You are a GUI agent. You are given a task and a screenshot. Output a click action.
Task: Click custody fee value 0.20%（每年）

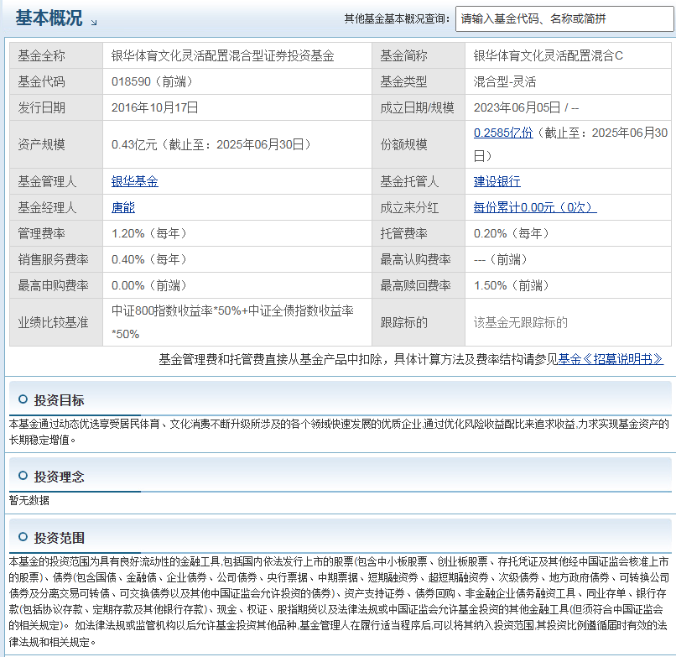pyautogui.click(x=511, y=233)
